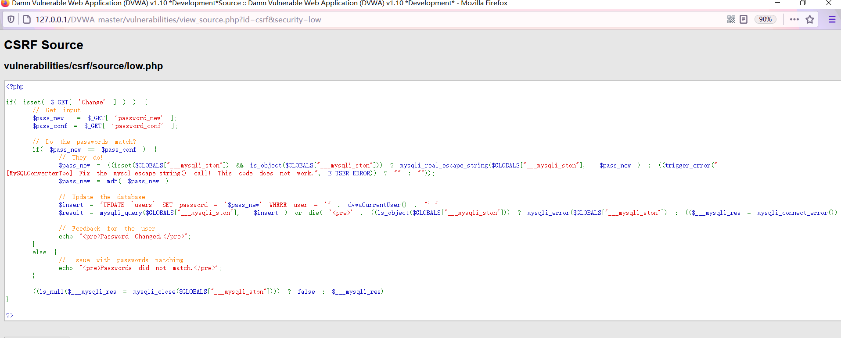Click the 'mysqli_close' call
The width and height of the screenshot is (841, 338).
click(x=154, y=292)
